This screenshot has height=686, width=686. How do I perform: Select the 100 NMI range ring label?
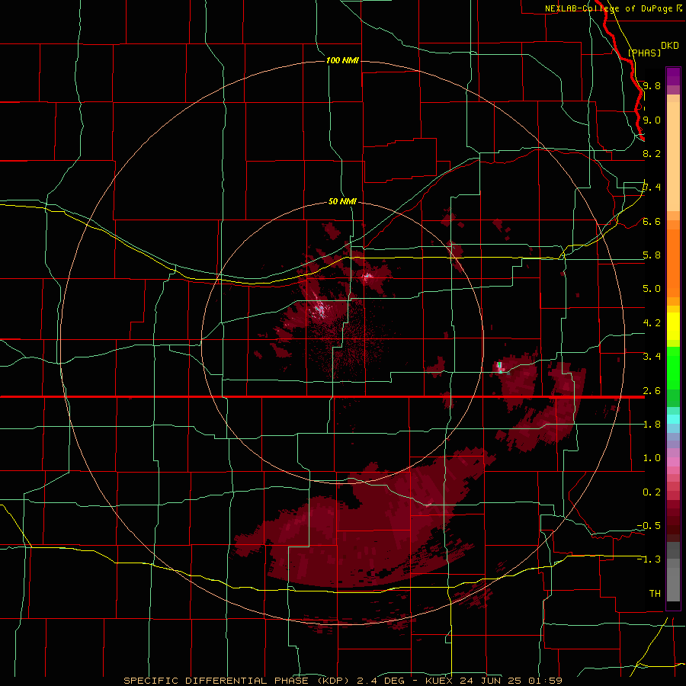coord(342,60)
